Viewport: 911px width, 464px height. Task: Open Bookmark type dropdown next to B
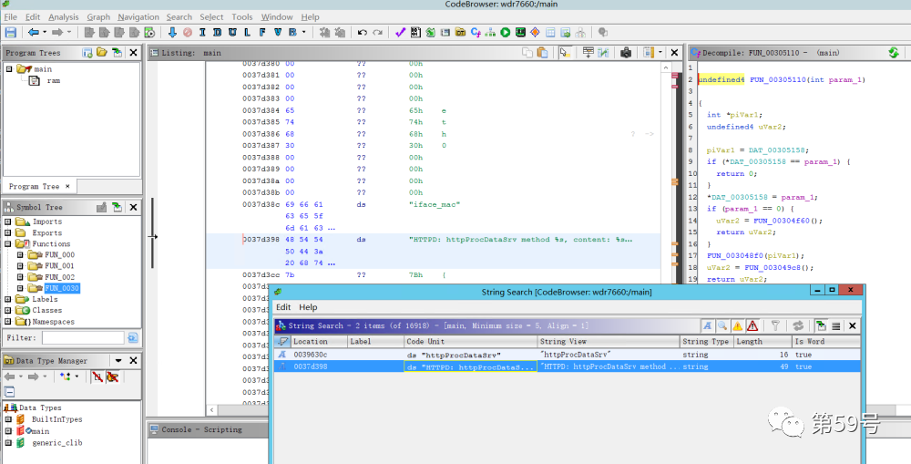click(304, 33)
